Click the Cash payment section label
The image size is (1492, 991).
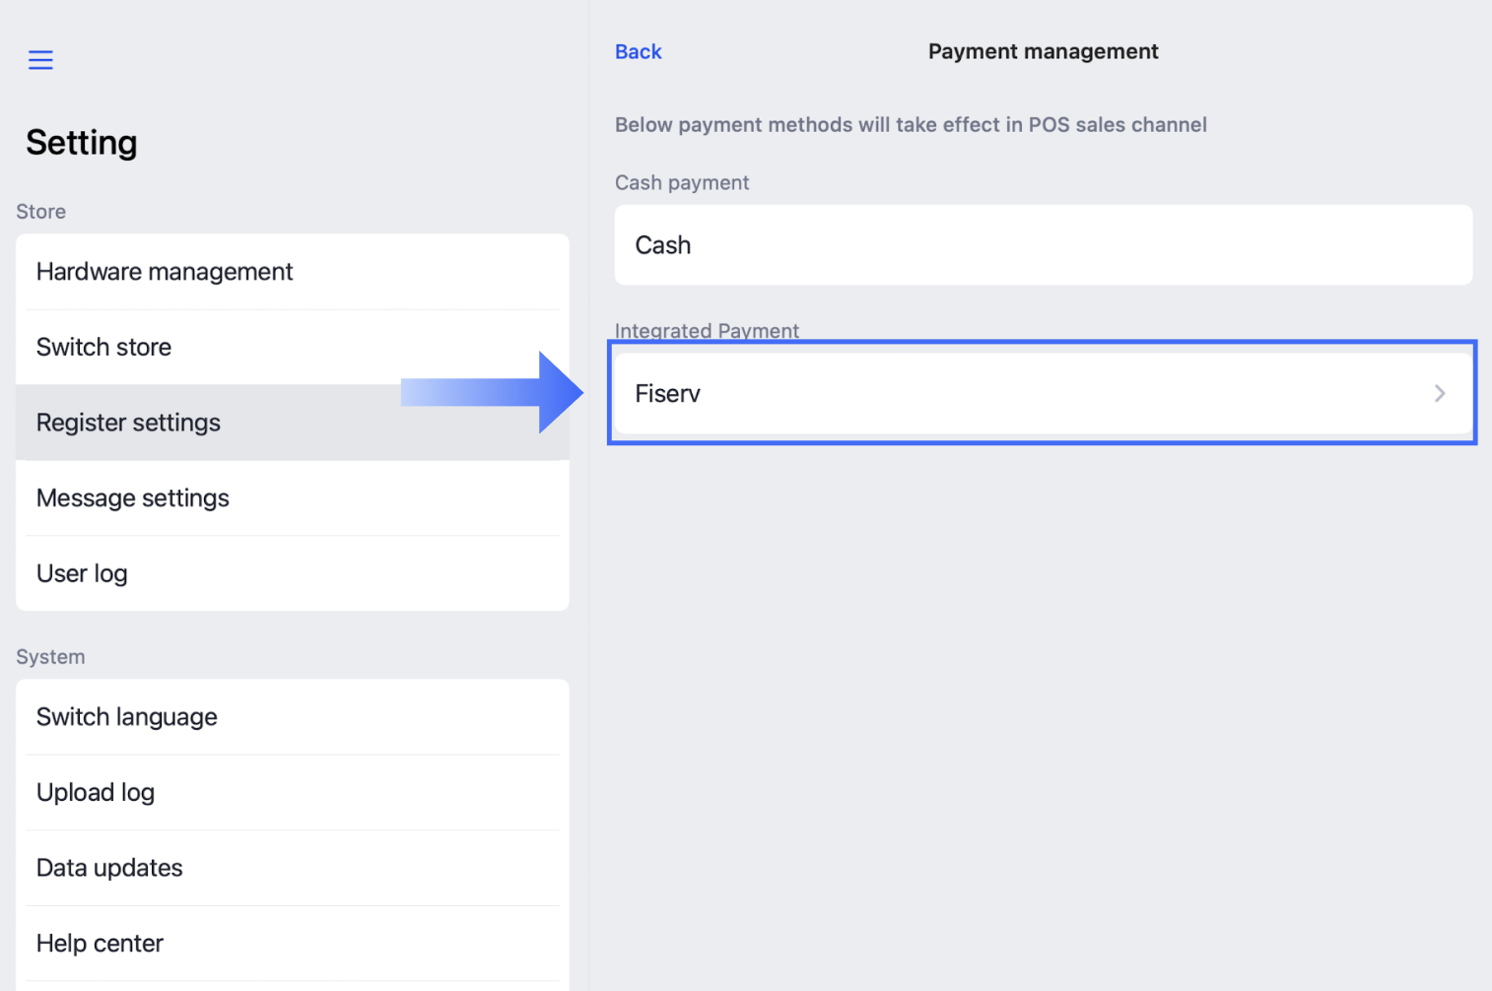tap(682, 183)
